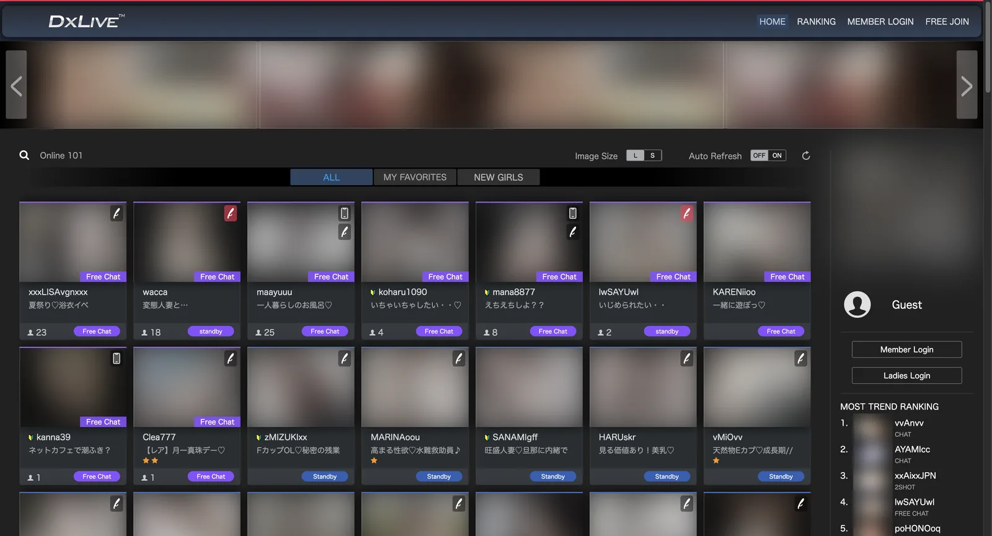The height and width of the screenshot is (536, 992).
Task: Open the KARENiioo thumbnail
Action: 757,242
